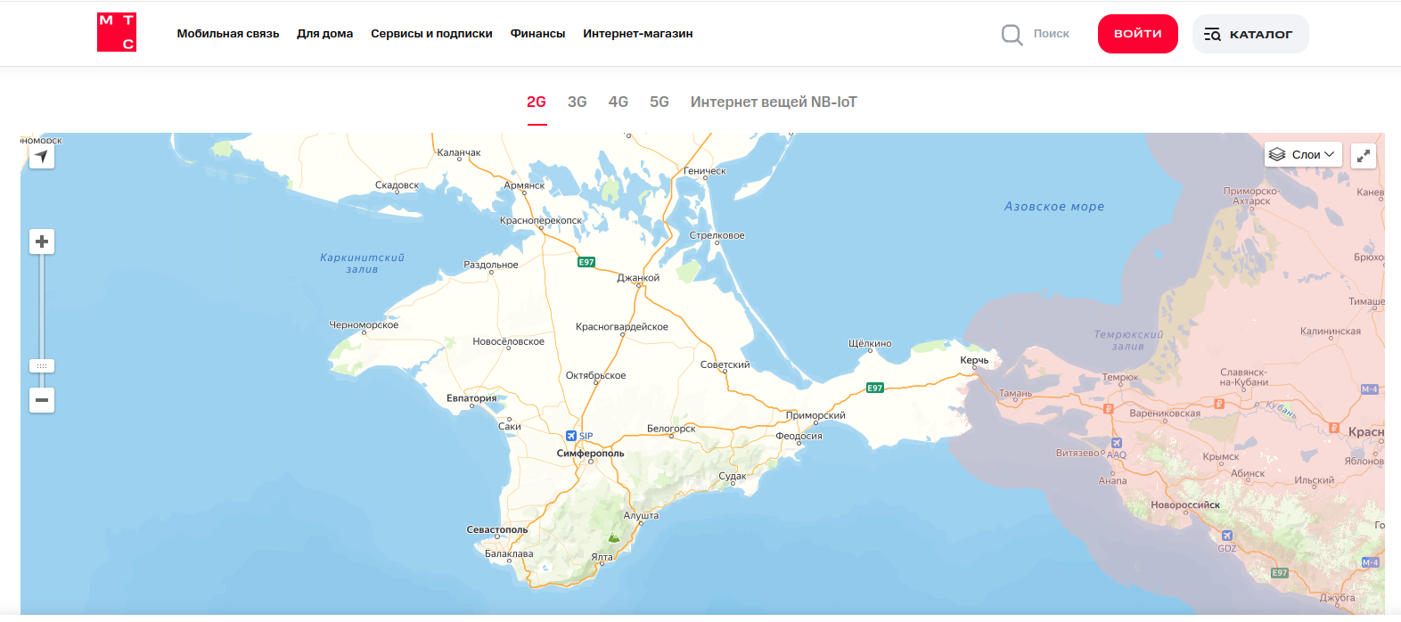Open the Мобильная связь menu
Screen dimensions: 1401x622
click(228, 34)
